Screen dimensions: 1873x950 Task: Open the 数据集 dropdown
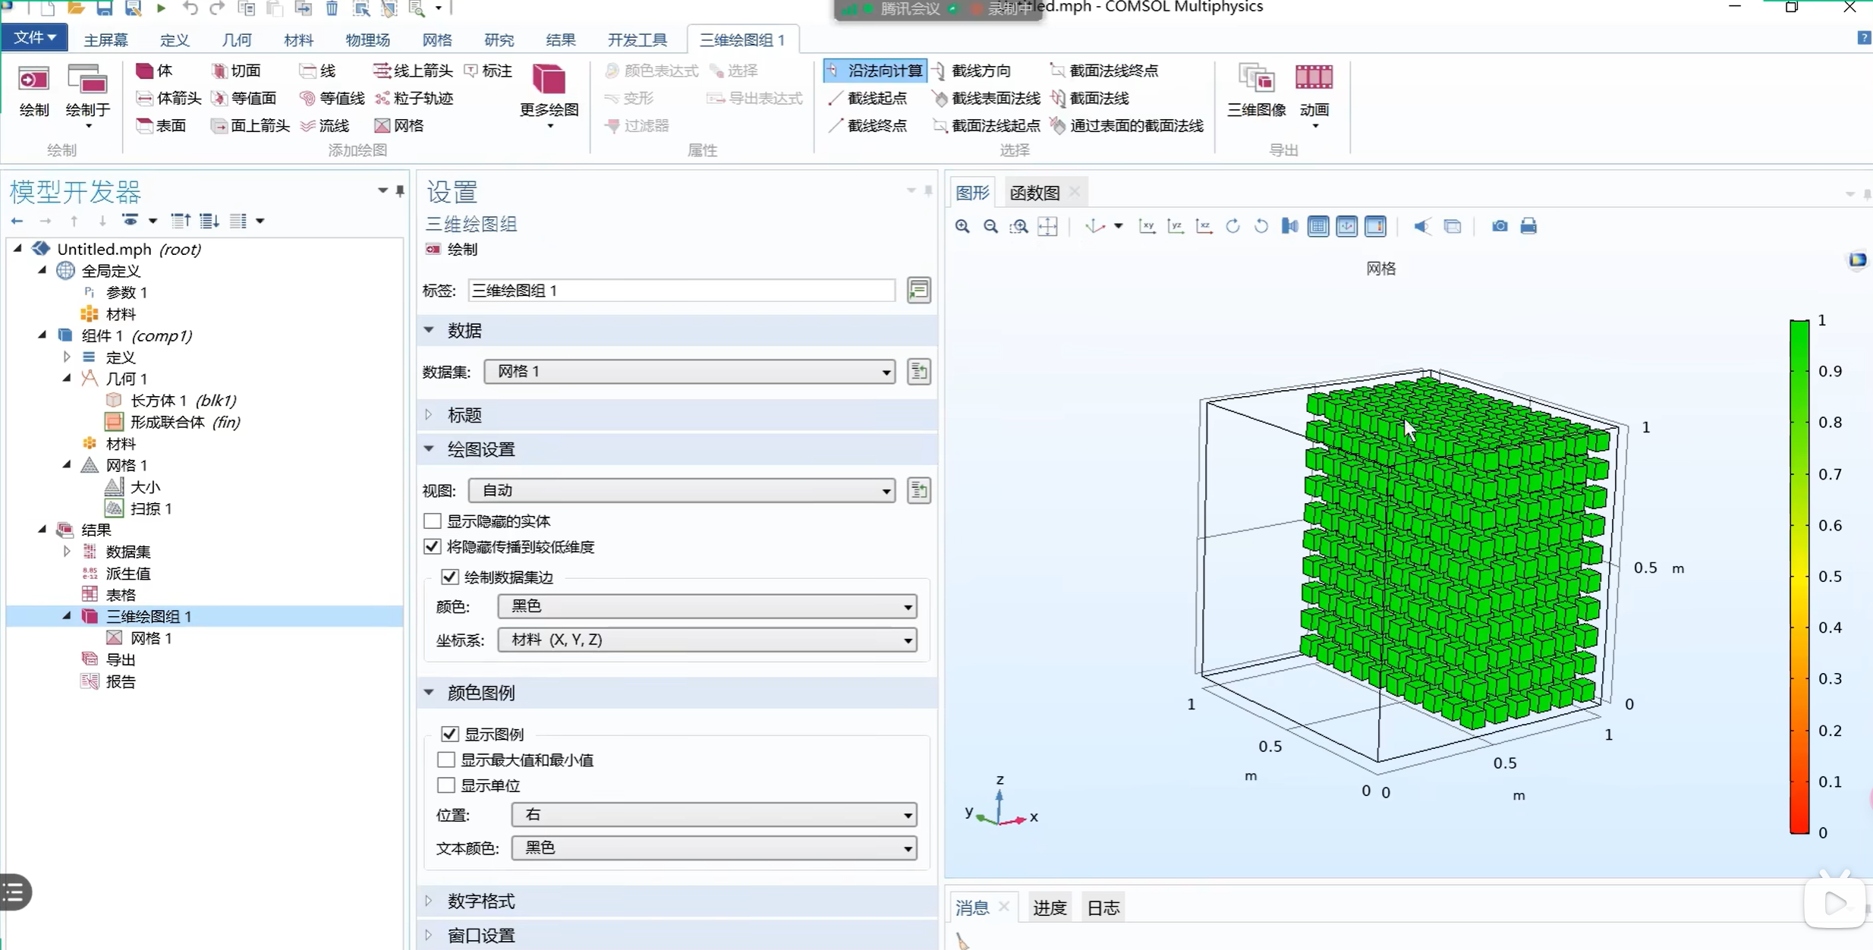click(x=689, y=372)
